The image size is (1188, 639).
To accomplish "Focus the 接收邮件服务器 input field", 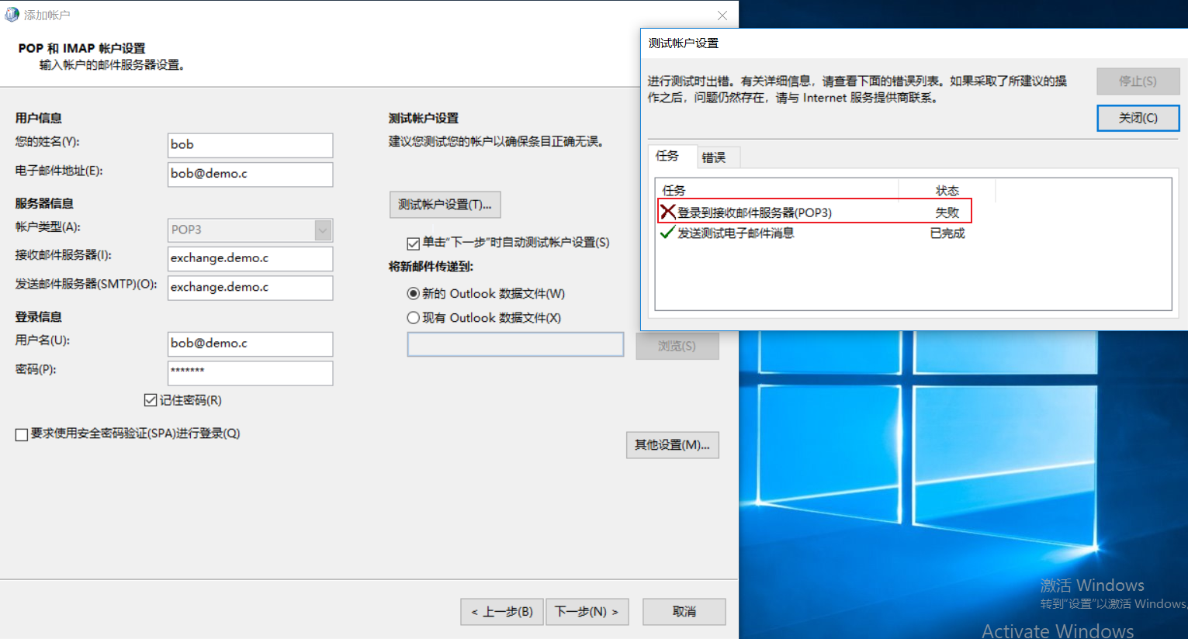I will point(250,258).
